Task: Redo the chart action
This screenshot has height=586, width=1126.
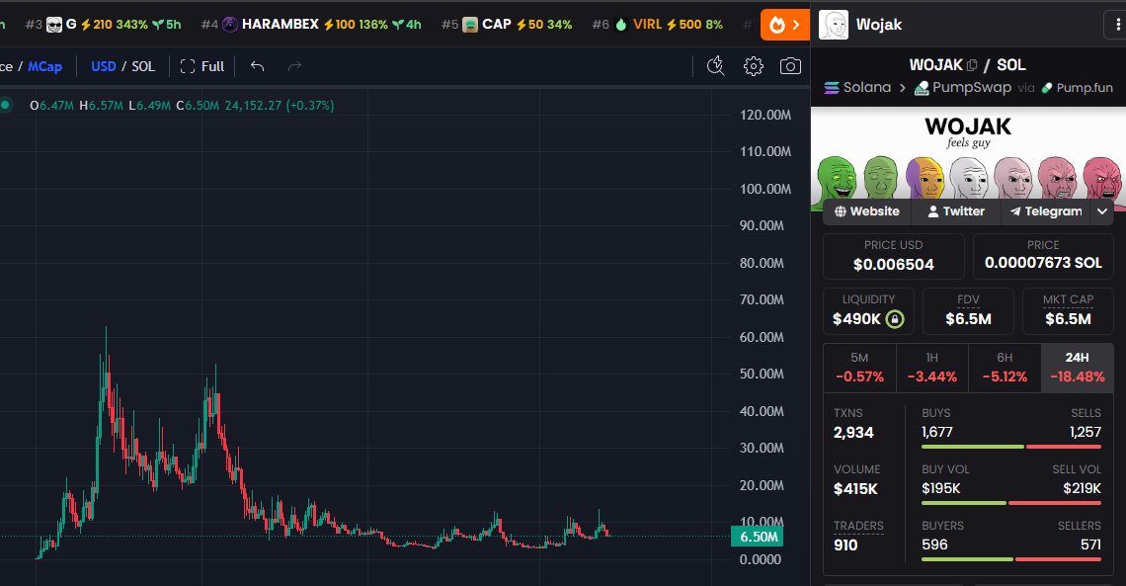Action: pyautogui.click(x=294, y=66)
